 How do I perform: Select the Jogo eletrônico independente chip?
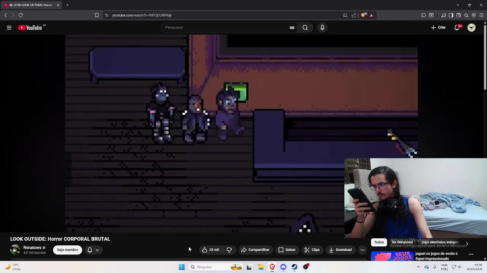click(x=439, y=242)
